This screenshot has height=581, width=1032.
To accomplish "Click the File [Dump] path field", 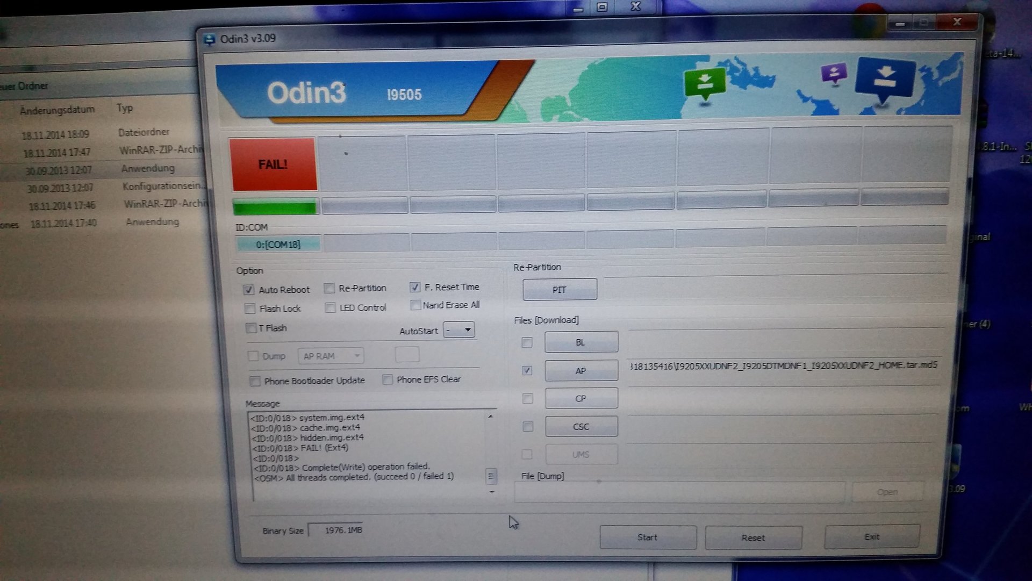I will (679, 492).
